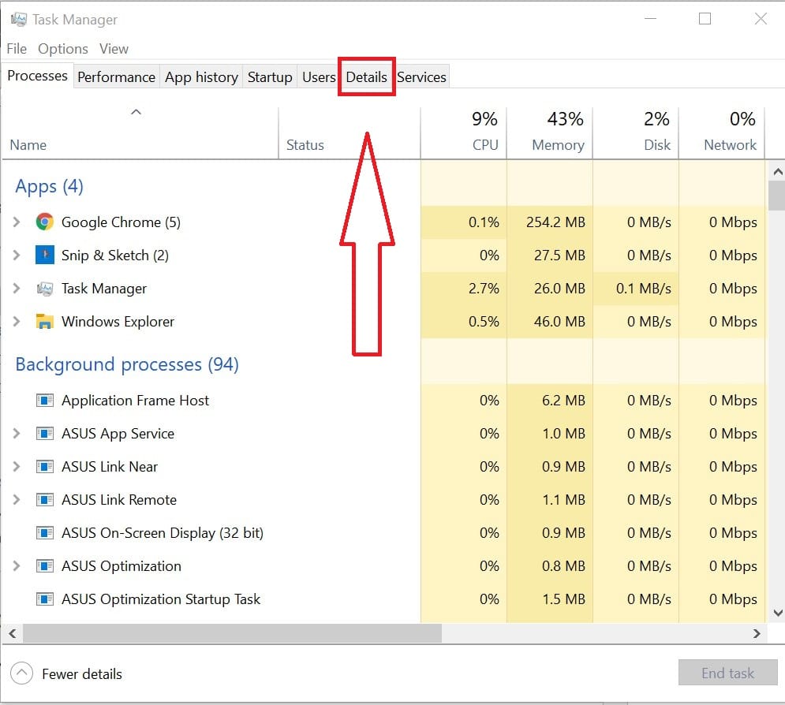Click the Snip & Sketch icon
The image size is (785, 705).
point(44,255)
